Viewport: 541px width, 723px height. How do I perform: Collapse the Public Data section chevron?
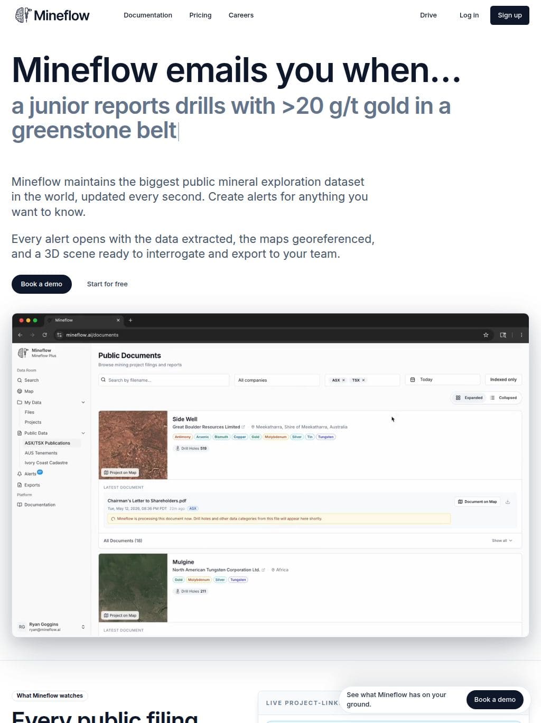point(83,433)
